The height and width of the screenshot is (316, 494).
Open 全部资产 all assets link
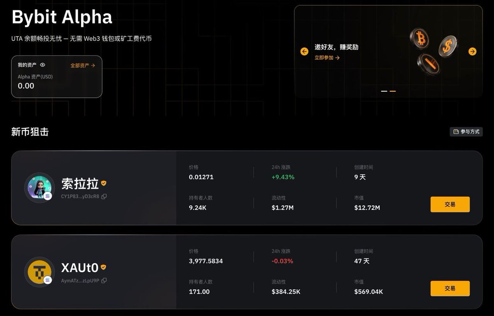click(x=82, y=65)
